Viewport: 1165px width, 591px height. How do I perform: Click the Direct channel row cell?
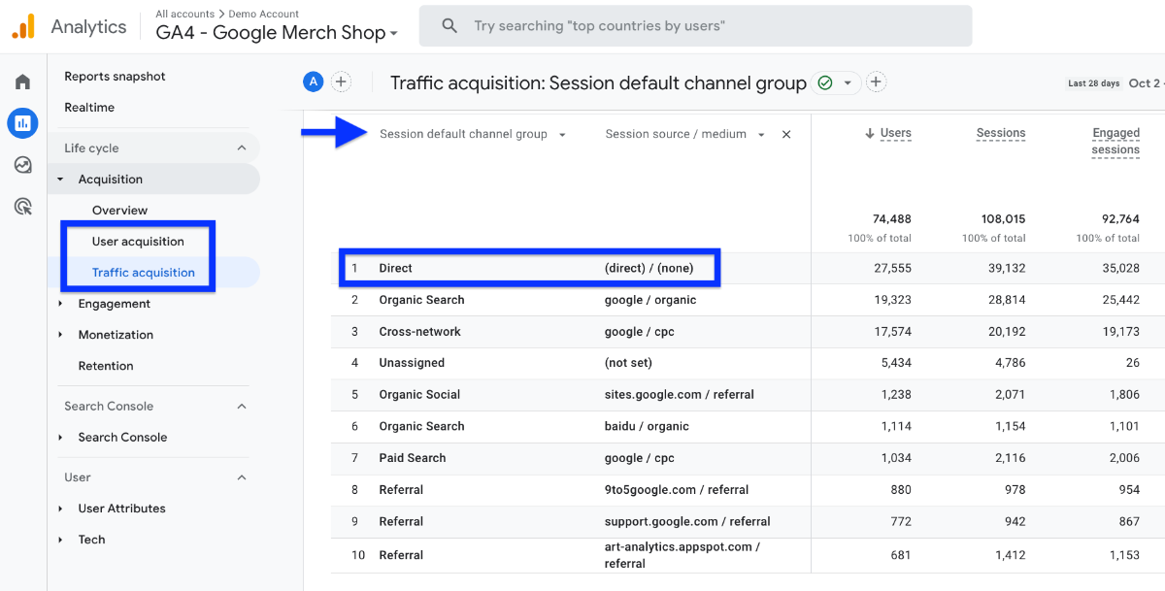(395, 269)
